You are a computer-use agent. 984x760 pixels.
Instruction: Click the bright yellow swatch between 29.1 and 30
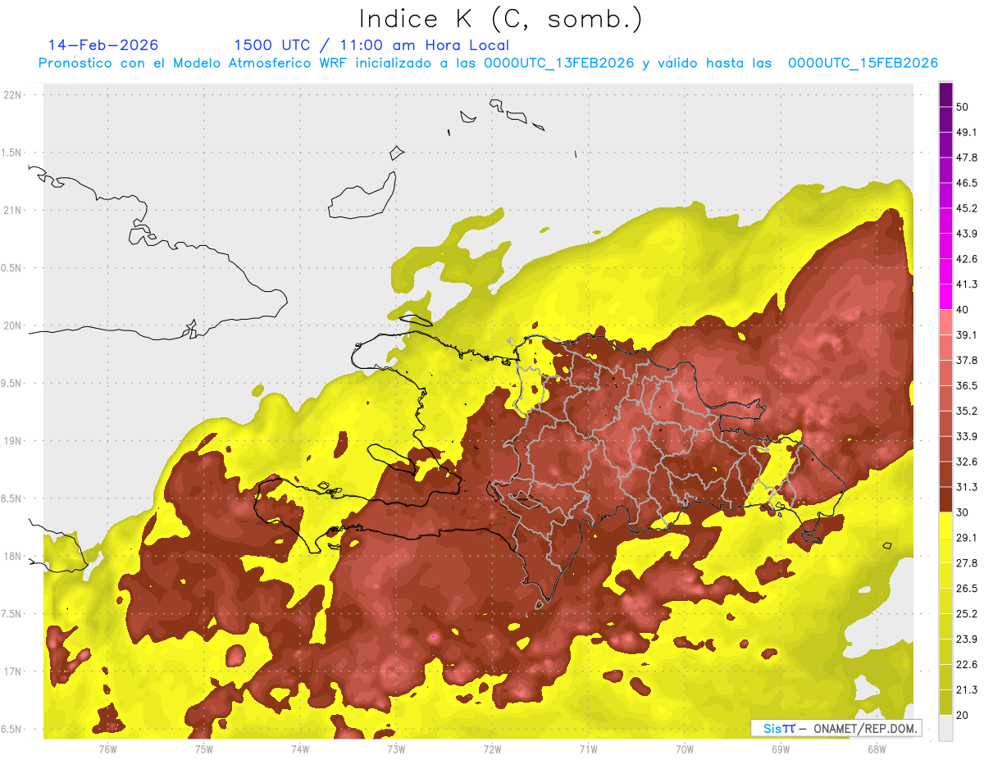[945, 526]
